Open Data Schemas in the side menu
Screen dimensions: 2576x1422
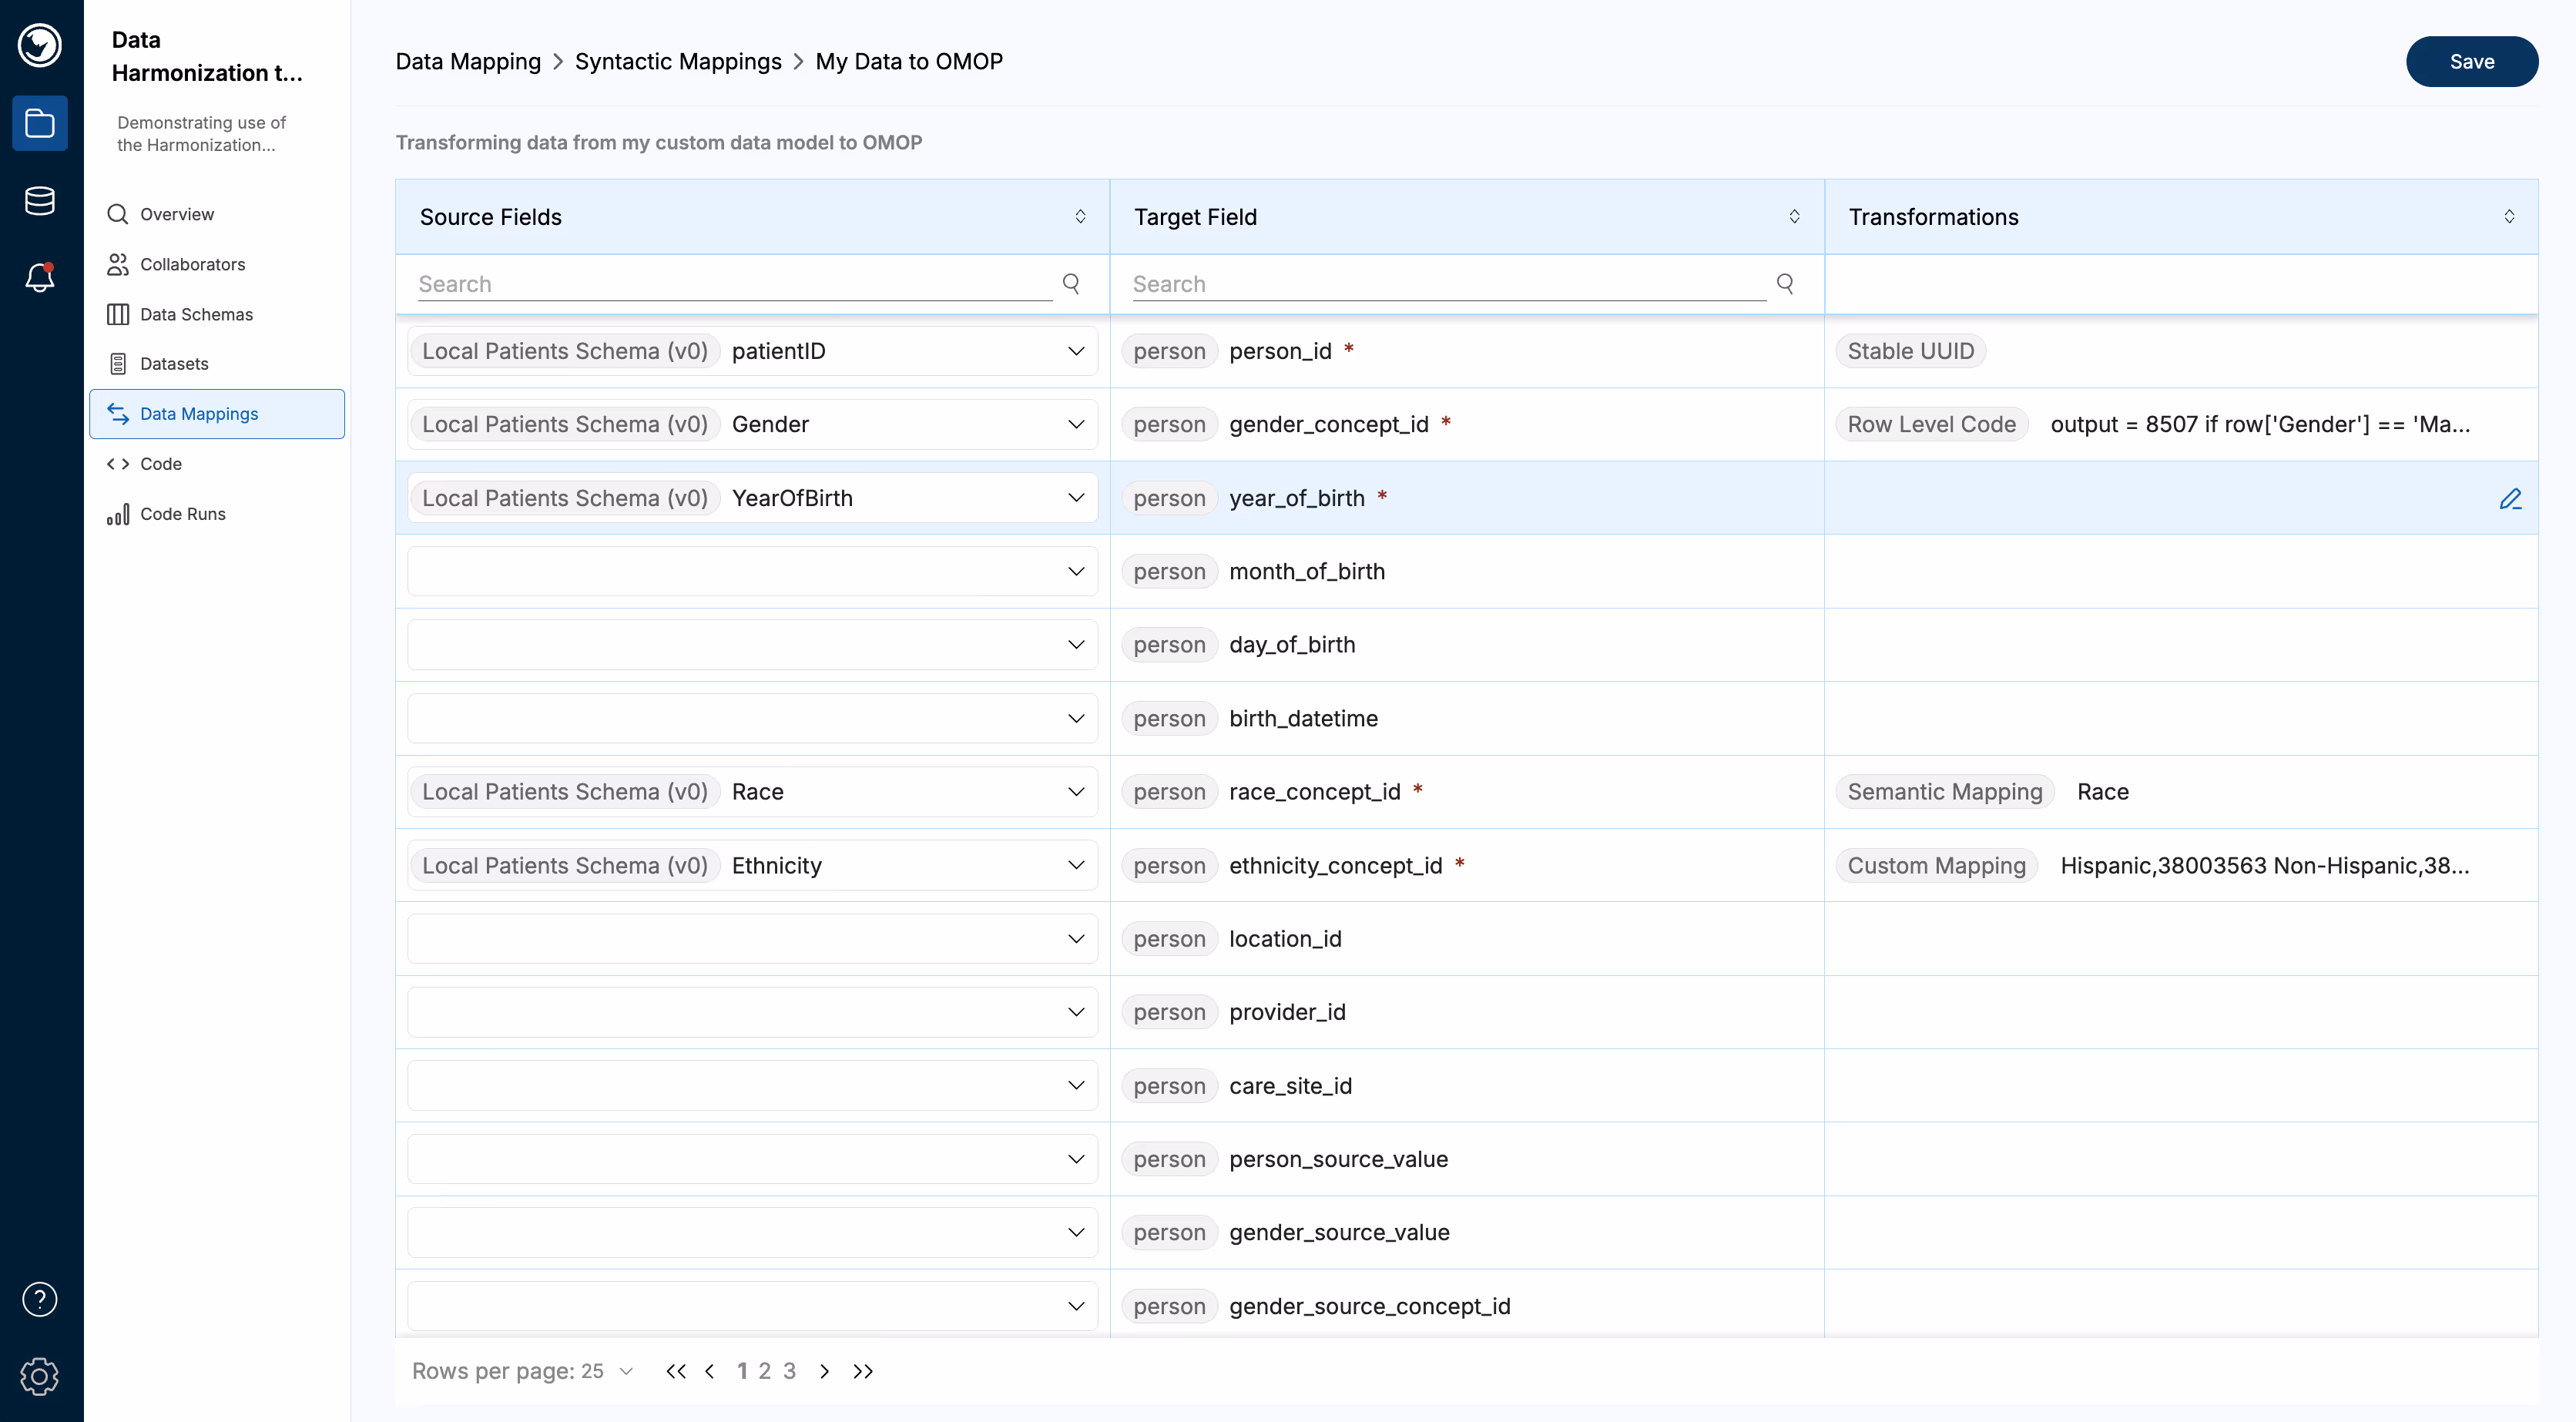tap(217, 314)
